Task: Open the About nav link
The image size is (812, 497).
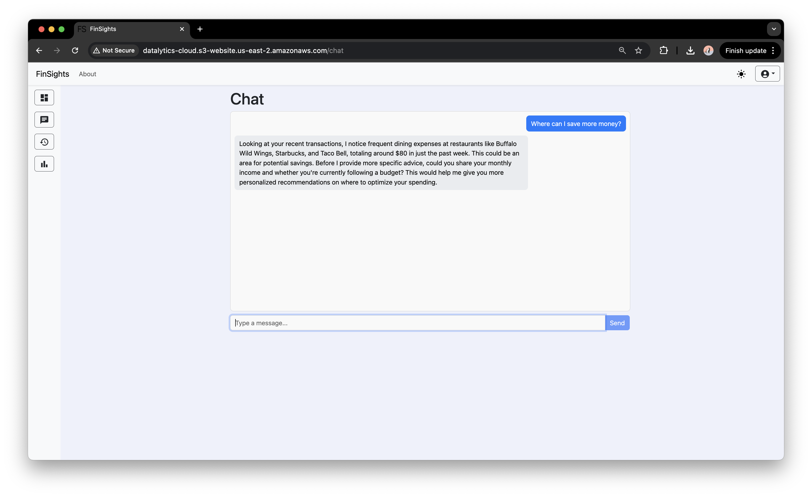Action: pyautogui.click(x=87, y=74)
